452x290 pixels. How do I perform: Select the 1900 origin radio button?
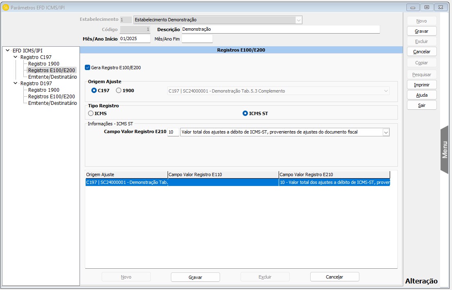tap(119, 91)
